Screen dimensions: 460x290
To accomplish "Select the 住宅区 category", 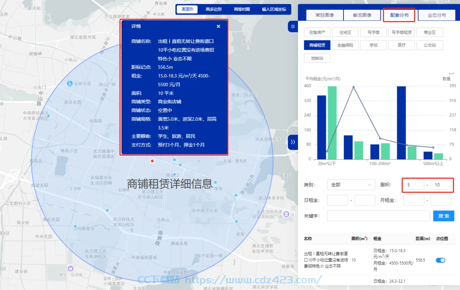I will (x=345, y=32).
